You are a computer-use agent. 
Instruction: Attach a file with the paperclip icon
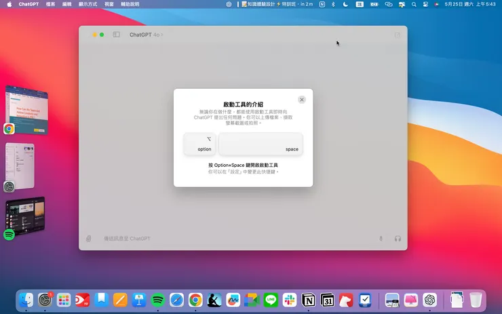tap(89, 239)
